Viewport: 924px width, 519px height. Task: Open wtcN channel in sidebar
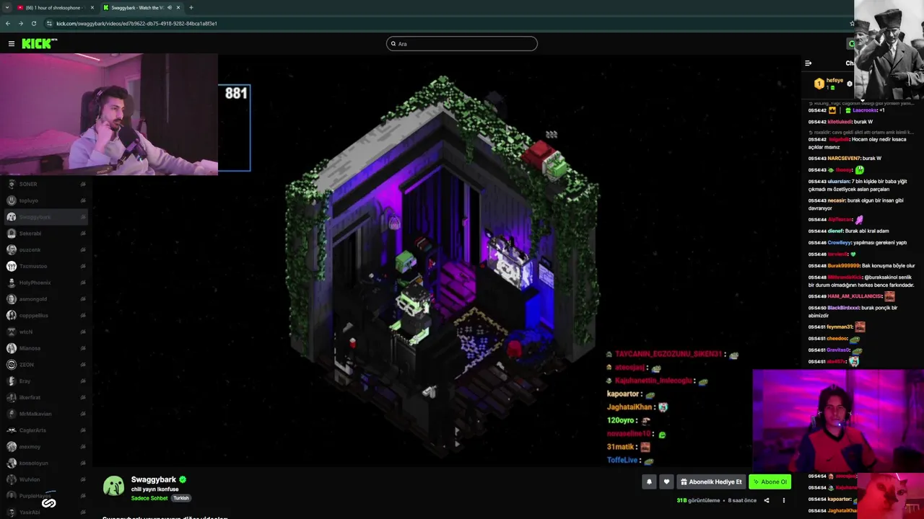coord(45,332)
